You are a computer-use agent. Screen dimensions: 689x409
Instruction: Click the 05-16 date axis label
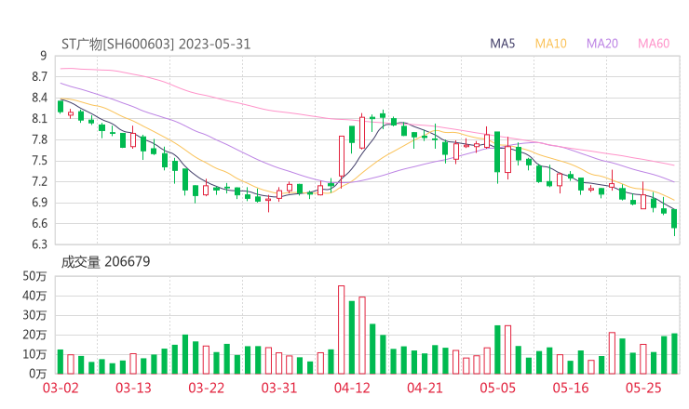pyautogui.click(x=571, y=388)
